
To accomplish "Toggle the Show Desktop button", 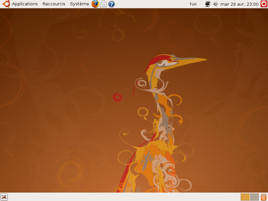I will pos(4,197).
